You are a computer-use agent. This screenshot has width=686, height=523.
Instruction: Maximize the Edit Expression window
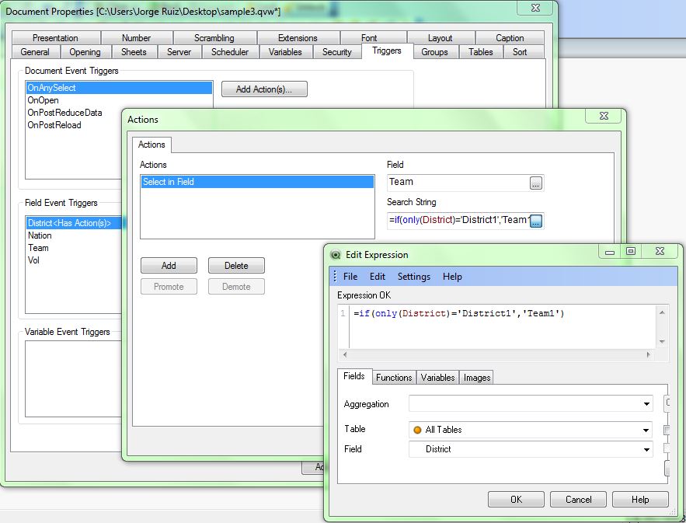click(x=630, y=252)
